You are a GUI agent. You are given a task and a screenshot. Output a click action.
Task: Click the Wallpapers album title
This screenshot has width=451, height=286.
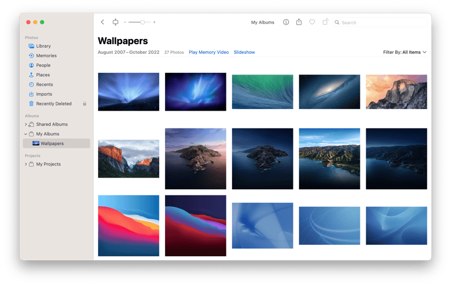(123, 41)
